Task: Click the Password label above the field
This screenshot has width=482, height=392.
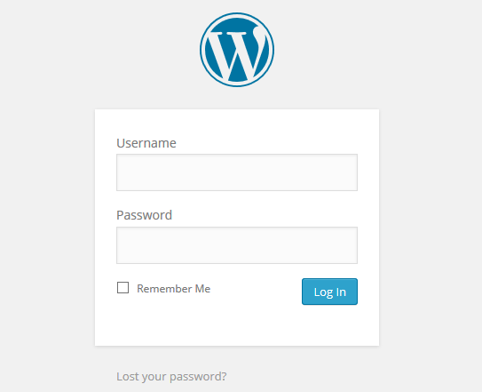Action: 144,215
